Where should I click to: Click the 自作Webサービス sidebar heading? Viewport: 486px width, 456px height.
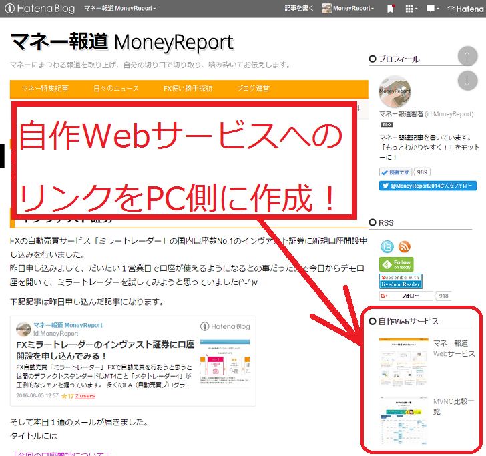409,321
